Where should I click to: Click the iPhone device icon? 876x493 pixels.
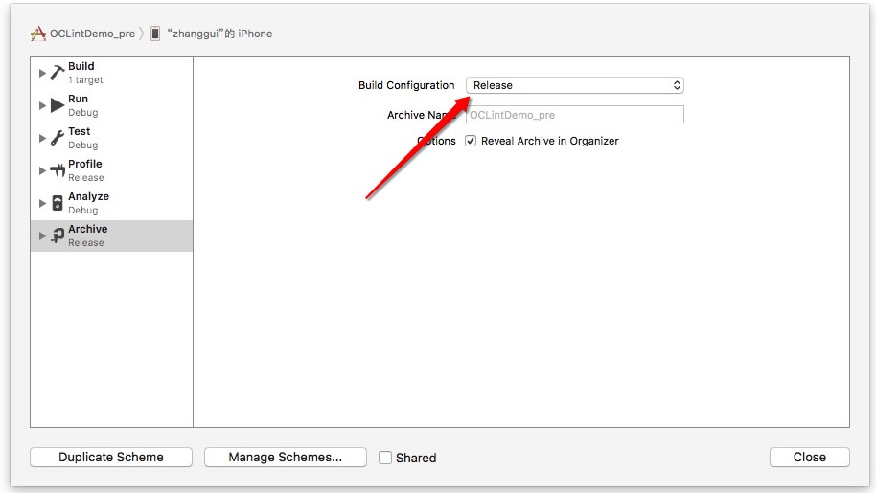click(x=155, y=34)
